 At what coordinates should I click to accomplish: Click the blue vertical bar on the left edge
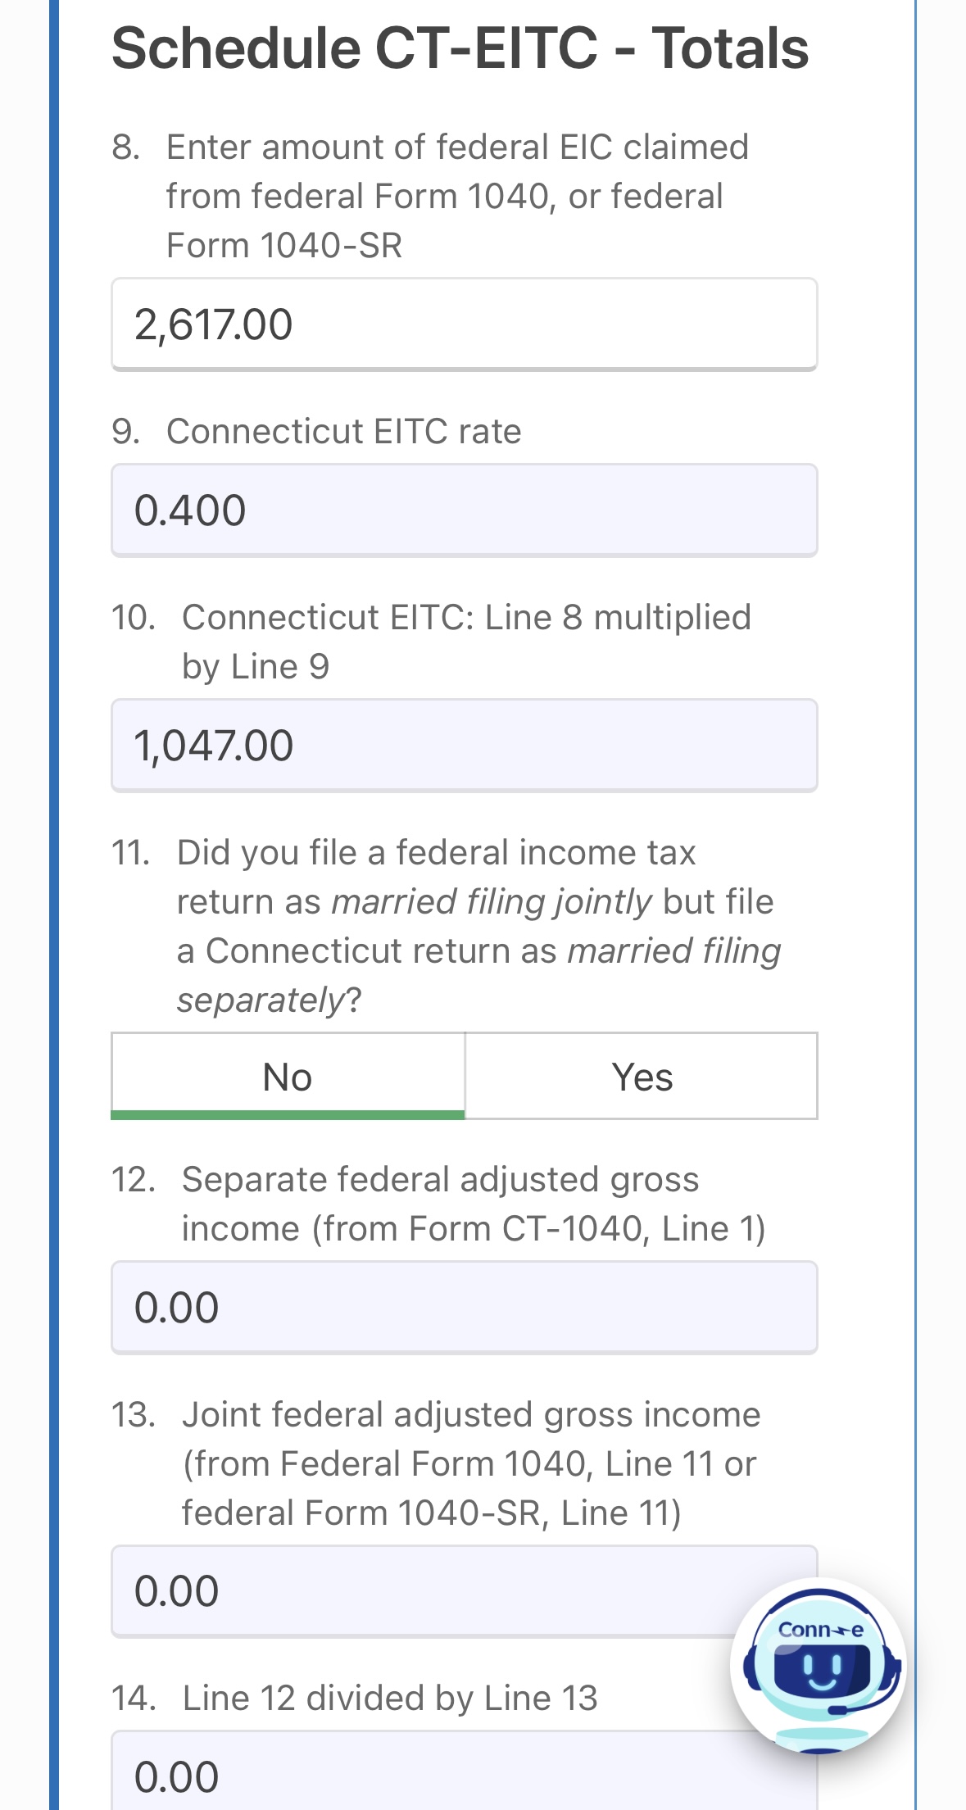pos(54,901)
